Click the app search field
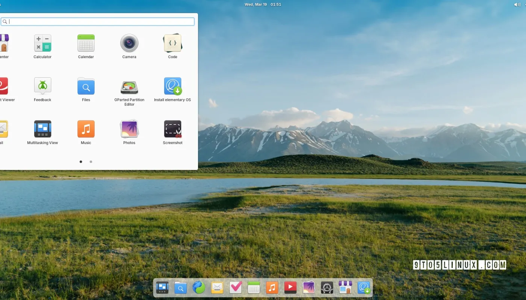 [98, 21]
